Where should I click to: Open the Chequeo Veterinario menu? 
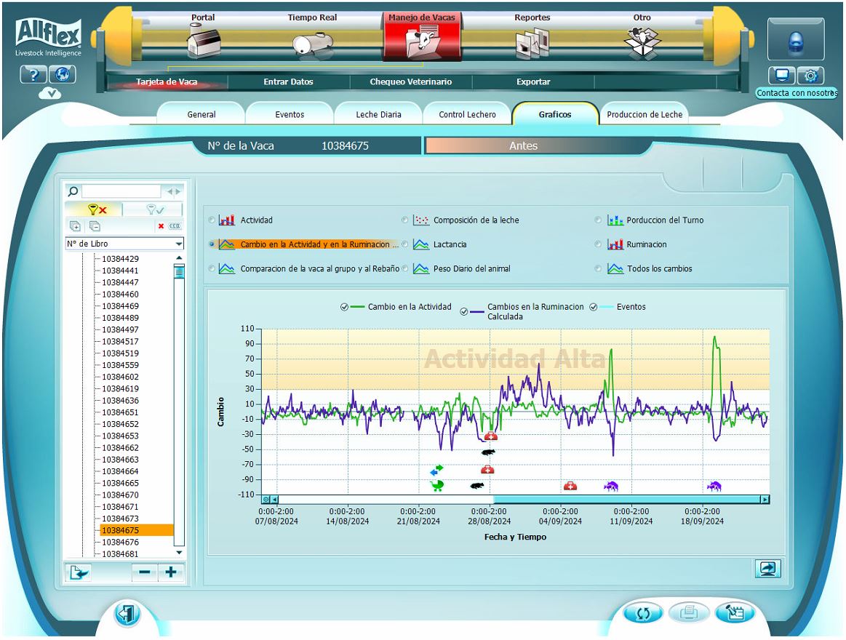pos(410,82)
